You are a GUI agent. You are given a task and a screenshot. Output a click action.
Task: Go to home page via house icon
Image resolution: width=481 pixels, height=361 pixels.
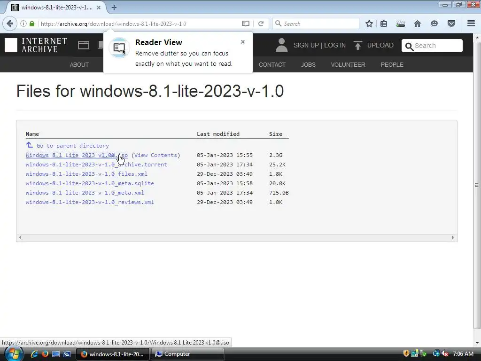click(418, 24)
